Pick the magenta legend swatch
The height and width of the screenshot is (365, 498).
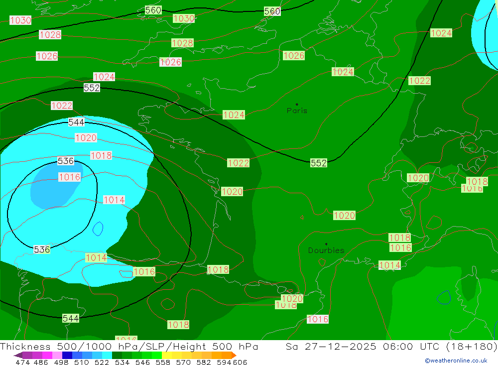pos(47,355)
